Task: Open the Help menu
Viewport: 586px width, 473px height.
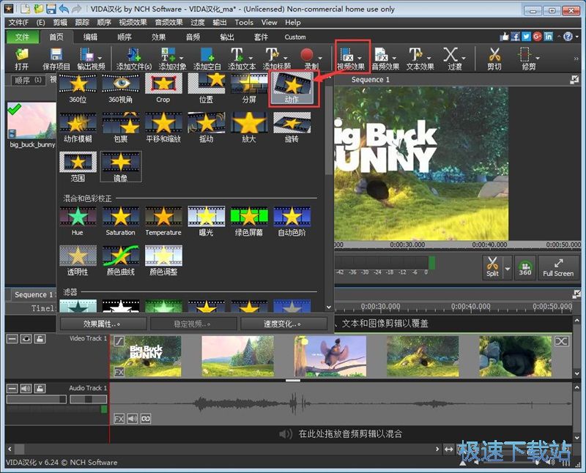Action: 292,23
